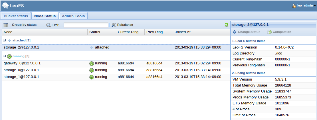
Task: Click the Rebalance tools icon
Action: click(114, 25)
